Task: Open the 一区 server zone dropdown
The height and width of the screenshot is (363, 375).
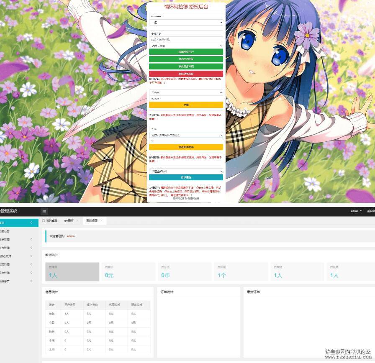Action: (186, 23)
